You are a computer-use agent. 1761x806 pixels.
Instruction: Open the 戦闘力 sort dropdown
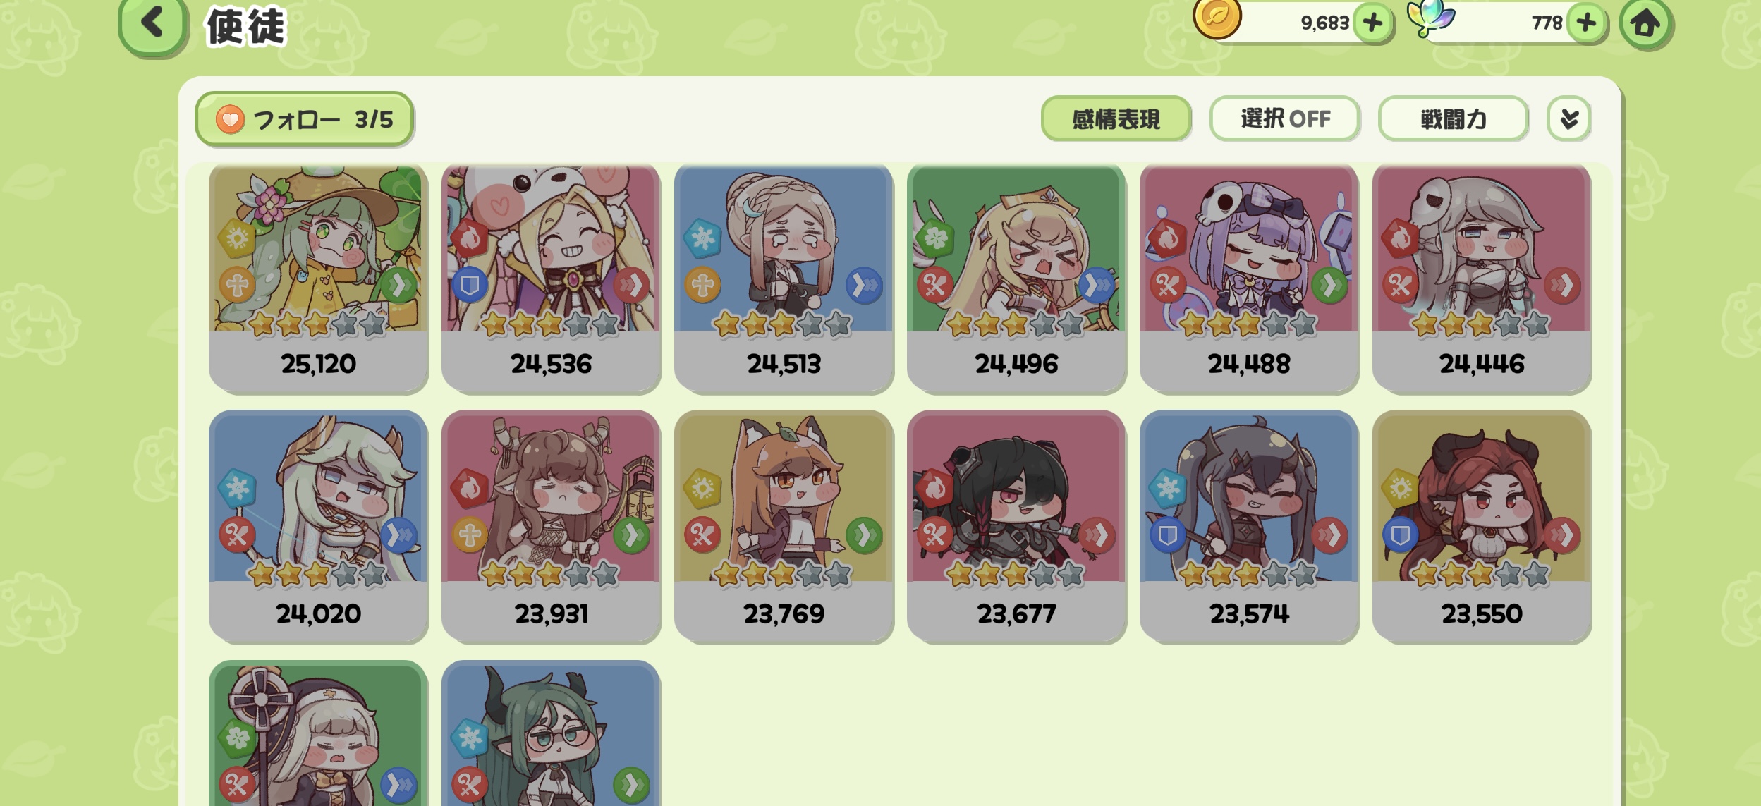click(x=1453, y=119)
